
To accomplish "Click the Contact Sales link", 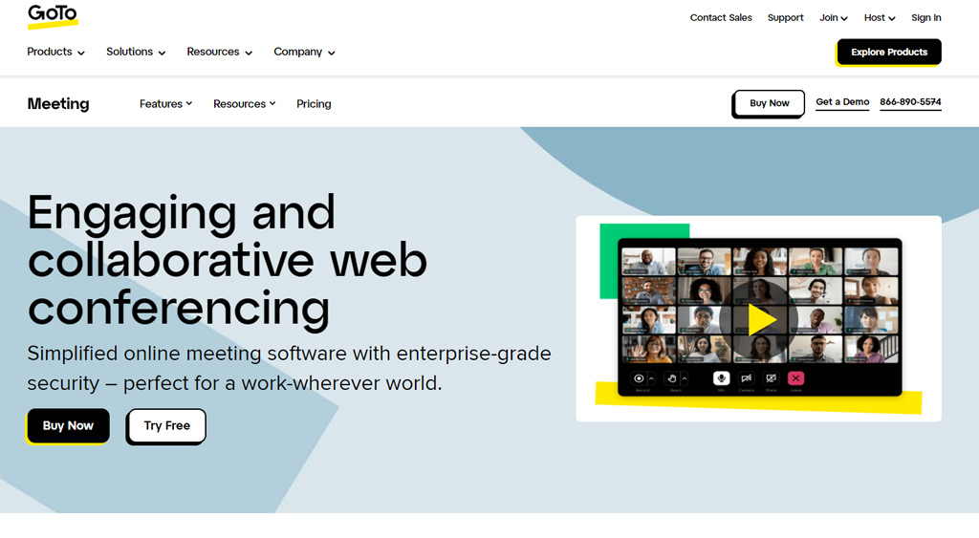I will tap(721, 17).
